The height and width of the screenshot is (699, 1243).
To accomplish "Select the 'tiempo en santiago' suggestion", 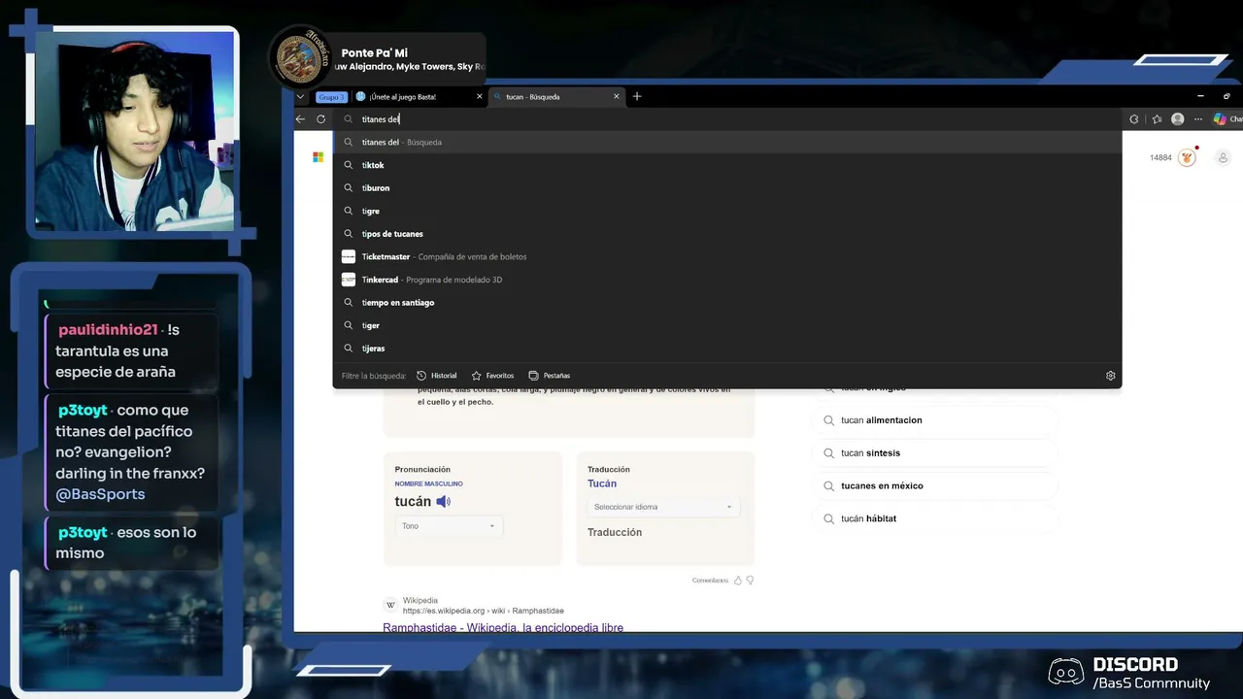I will (x=727, y=303).
